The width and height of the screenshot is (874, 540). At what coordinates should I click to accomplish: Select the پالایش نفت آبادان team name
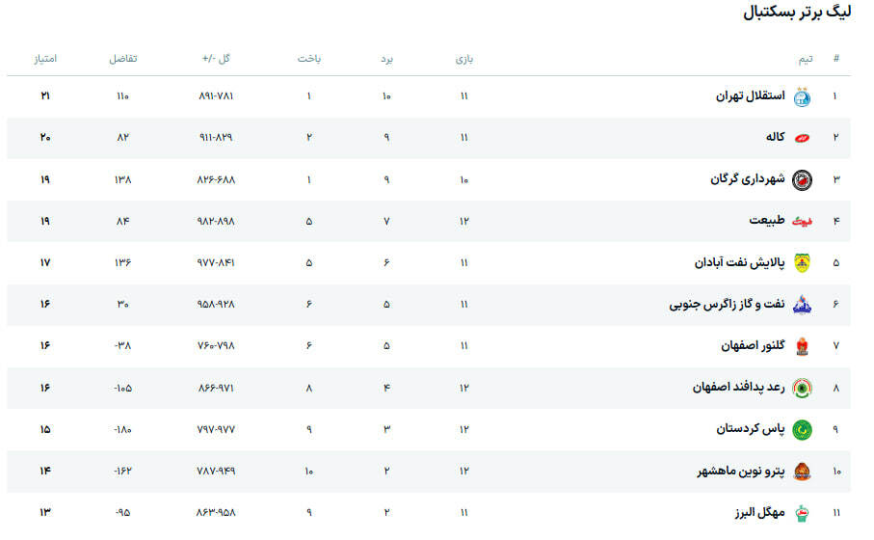[739, 262]
